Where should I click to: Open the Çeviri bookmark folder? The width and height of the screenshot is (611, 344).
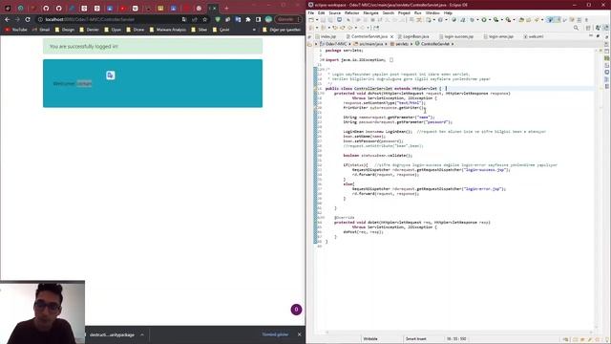pyautogui.click(x=221, y=30)
